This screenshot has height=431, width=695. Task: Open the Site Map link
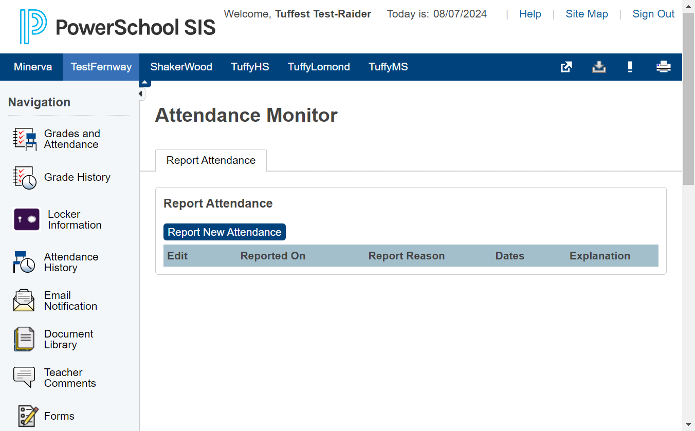(x=587, y=14)
